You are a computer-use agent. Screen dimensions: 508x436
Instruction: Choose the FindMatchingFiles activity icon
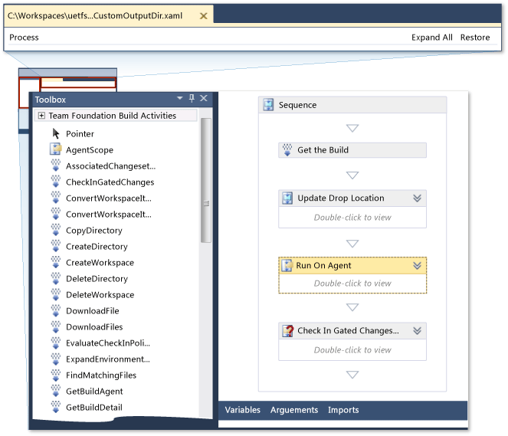56,375
